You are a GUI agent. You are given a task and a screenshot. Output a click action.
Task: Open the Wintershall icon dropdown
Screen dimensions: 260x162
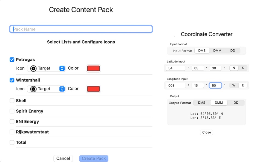46,89
